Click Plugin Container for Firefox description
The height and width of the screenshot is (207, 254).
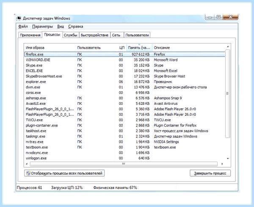175,125
